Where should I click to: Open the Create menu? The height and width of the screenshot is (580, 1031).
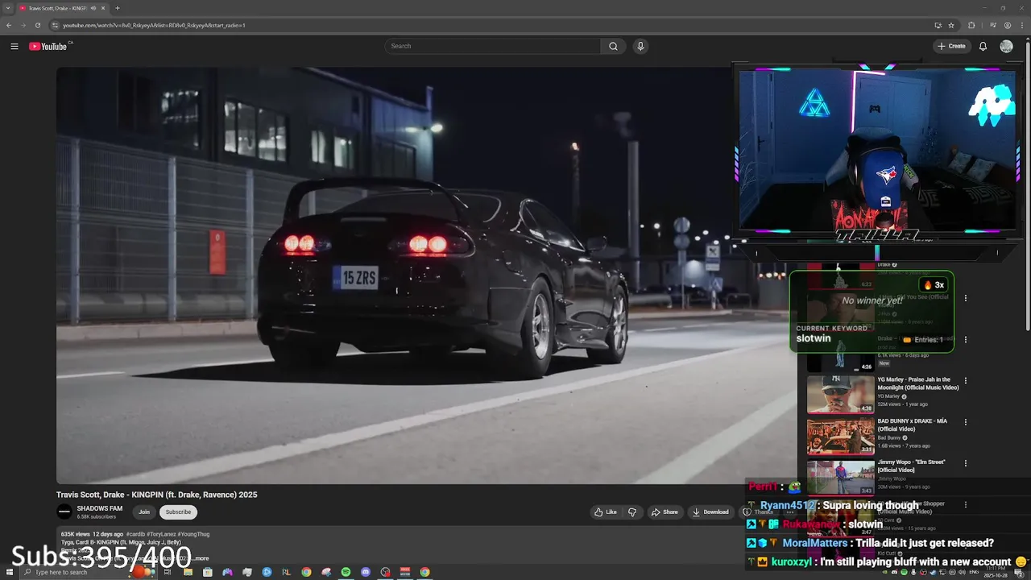(x=951, y=46)
